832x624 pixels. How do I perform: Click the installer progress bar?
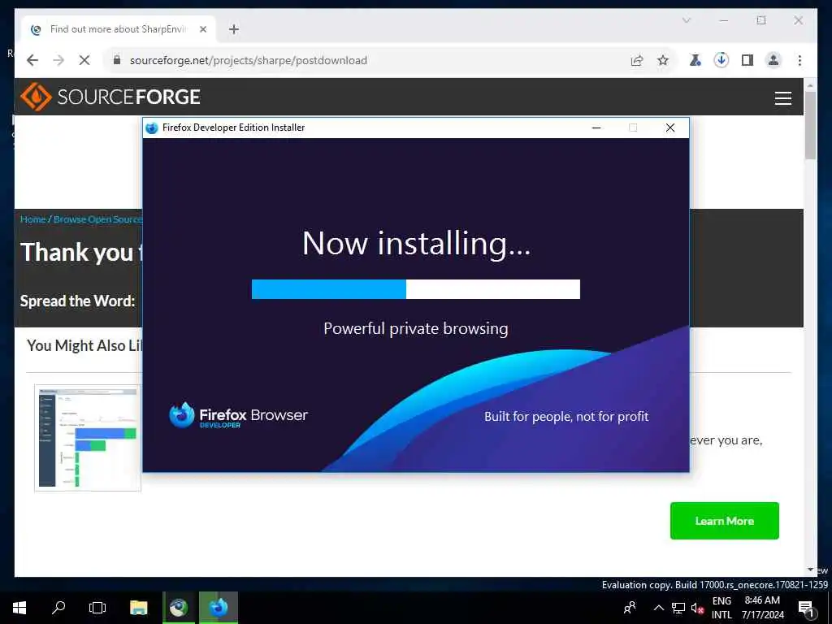[x=415, y=289]
